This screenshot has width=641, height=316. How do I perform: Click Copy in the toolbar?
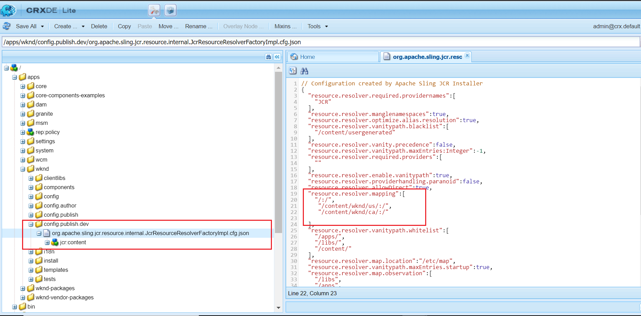coord(124,26)
